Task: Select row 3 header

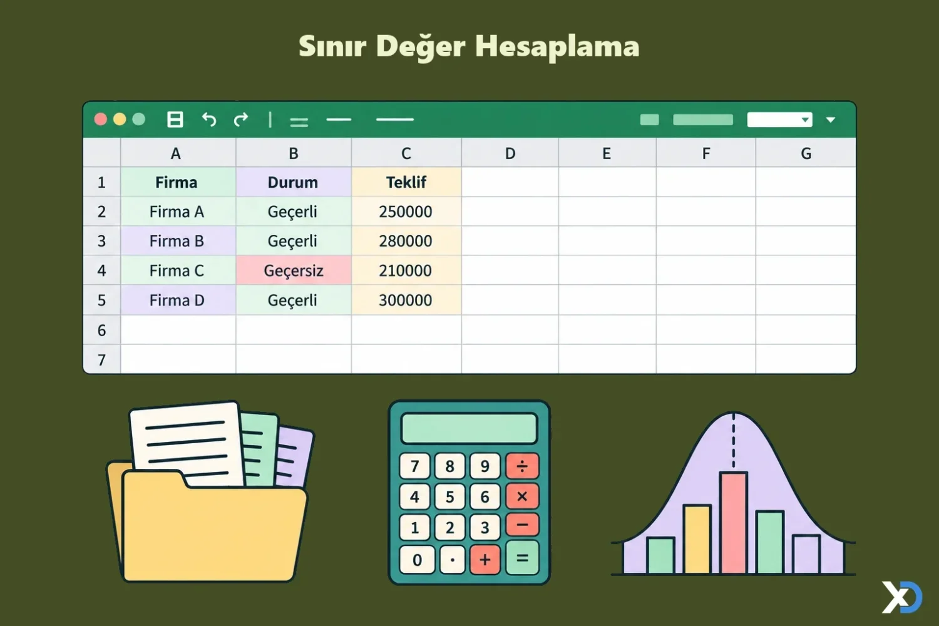Action: 101,241
